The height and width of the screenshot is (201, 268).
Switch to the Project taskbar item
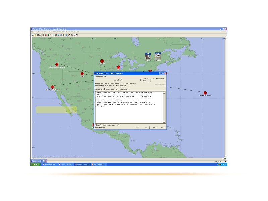point(66,164)
